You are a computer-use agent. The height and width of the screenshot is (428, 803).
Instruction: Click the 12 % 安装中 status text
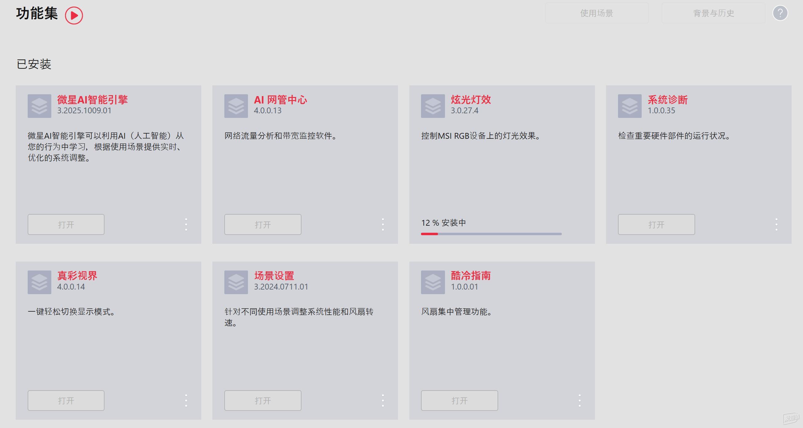pos(443,222)
